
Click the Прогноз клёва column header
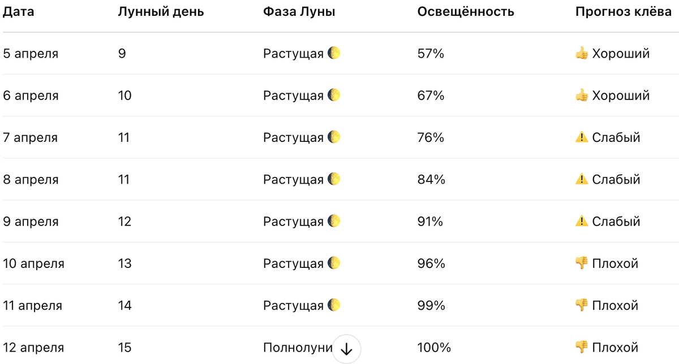(624, 12)
